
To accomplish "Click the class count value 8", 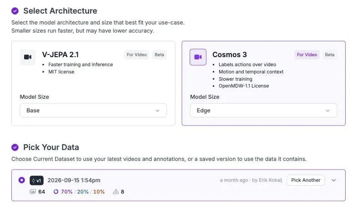I will (x=122, y=192).
